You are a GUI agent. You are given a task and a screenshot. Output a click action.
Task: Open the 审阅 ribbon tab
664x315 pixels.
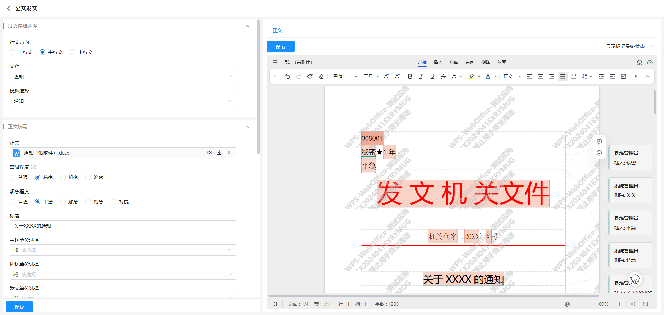(x=470, y=62)
